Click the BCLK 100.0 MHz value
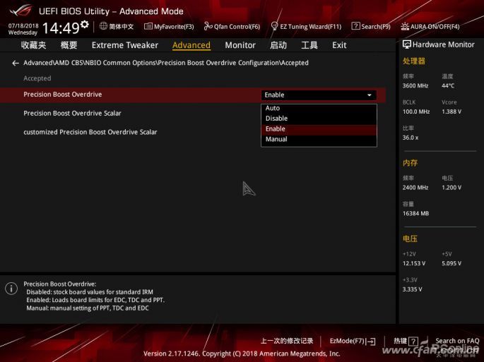Screen dimensions: 484x362 point(416,111)
